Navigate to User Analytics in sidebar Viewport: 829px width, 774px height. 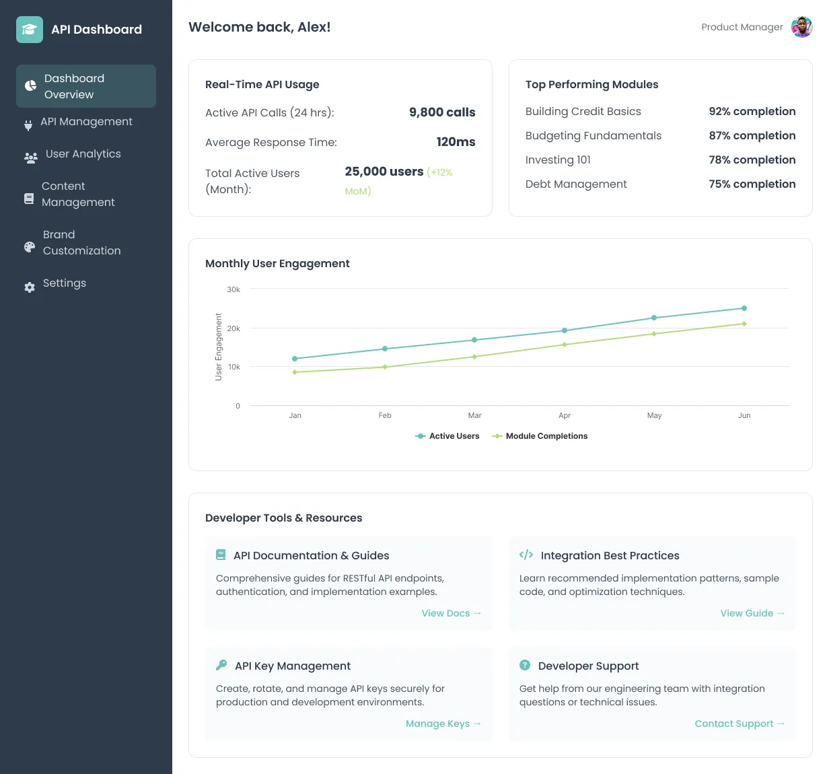[81, 153]
